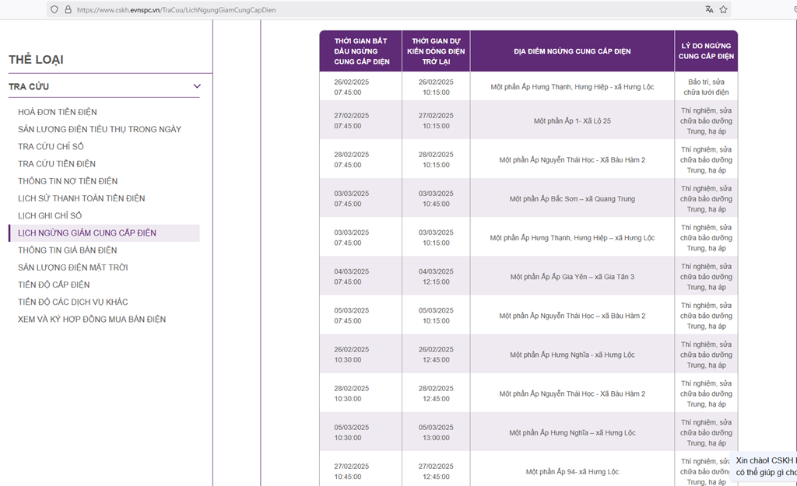Collapse the TRA CỨU section chevron
Screen dimensions: 797x486
coord(197,86)
